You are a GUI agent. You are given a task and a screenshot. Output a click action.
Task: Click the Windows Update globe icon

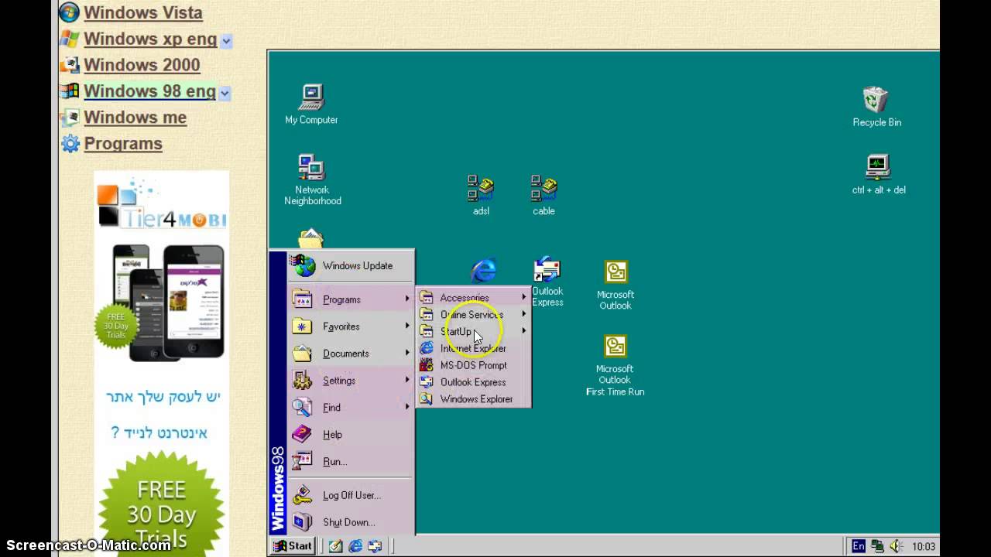[302, 265]
